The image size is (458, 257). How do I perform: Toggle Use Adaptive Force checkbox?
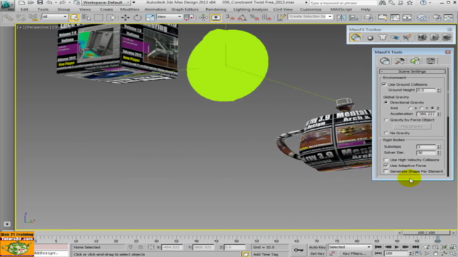[x=386, y=166]
